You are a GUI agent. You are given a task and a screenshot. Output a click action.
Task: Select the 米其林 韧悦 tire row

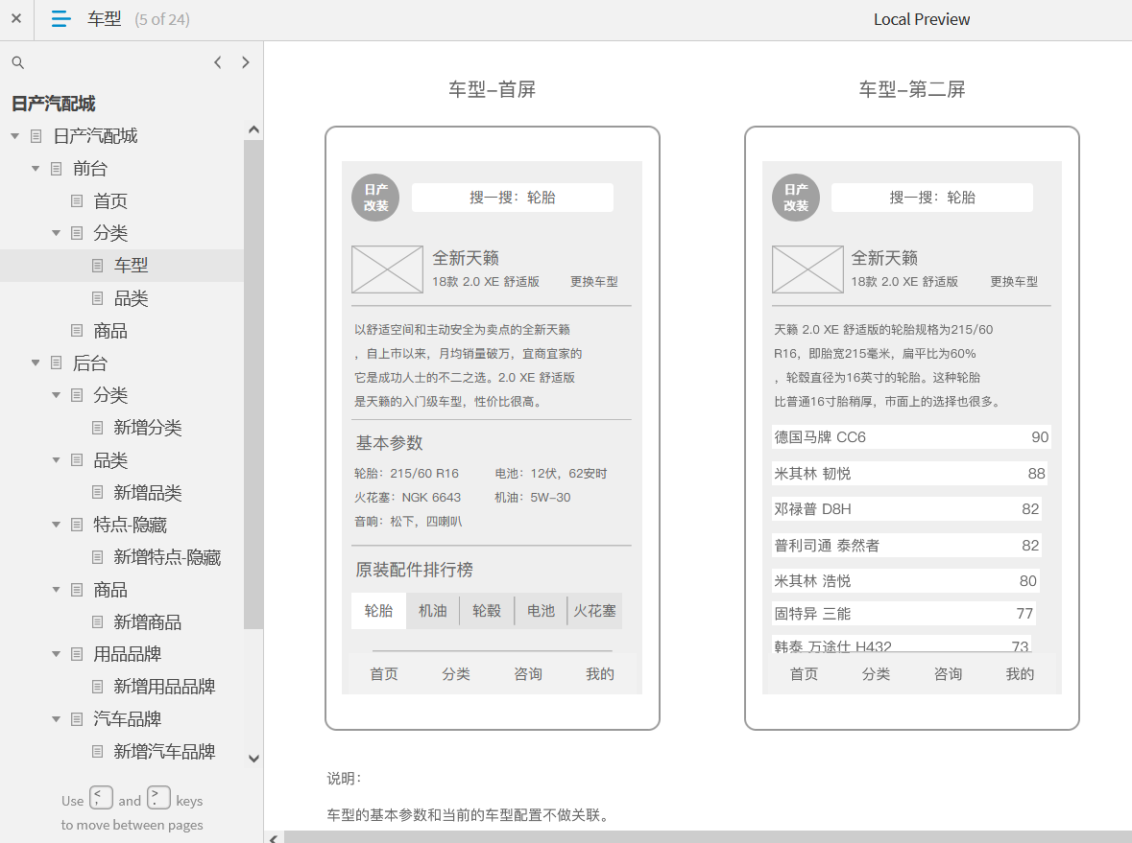(909, 473)
